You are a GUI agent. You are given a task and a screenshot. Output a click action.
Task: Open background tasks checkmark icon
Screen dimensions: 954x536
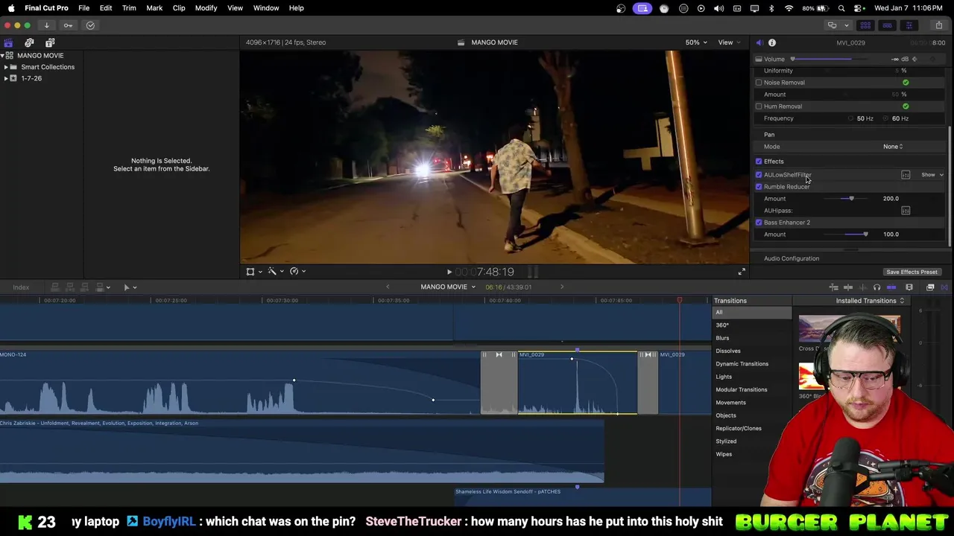pyautogui.click(x=90, y=25)
